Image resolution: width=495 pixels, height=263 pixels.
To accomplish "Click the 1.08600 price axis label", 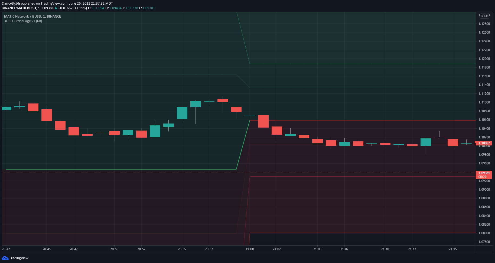I will click(484, 207).
